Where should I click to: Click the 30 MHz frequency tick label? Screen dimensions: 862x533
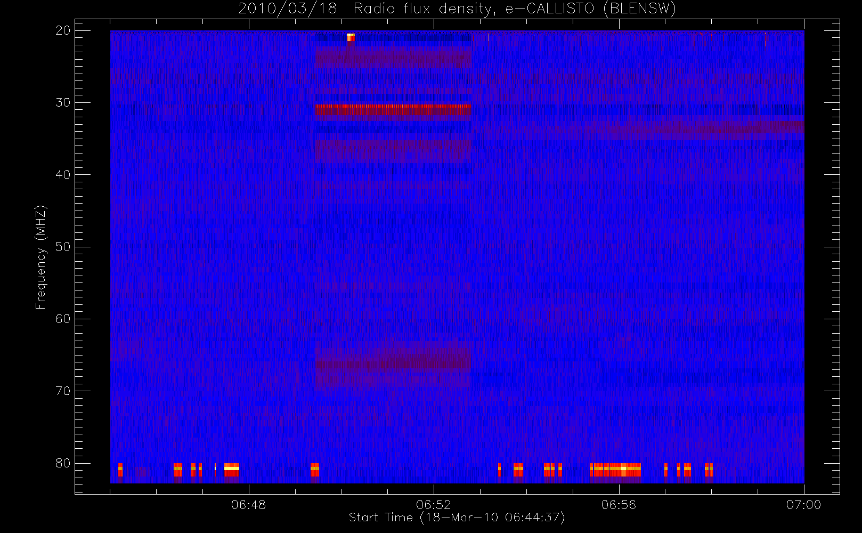63,102
